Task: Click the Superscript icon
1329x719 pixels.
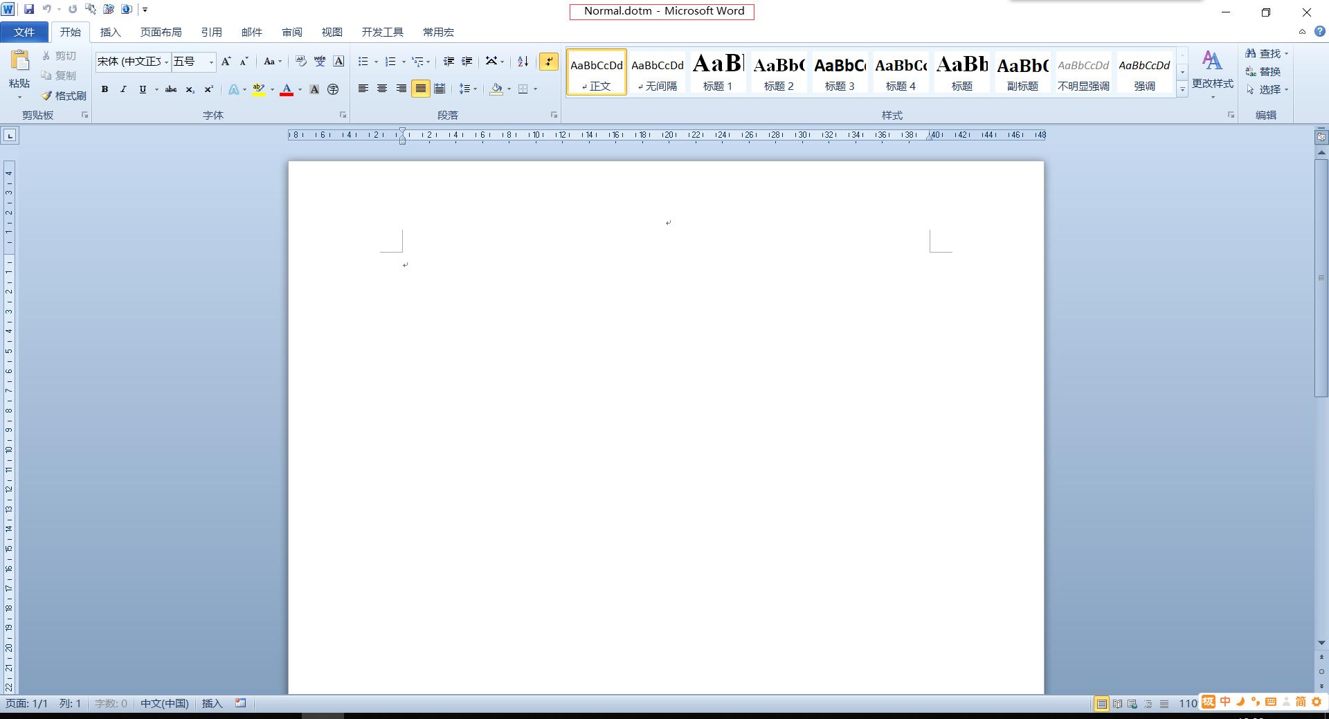Action: (x=208, y=89)
